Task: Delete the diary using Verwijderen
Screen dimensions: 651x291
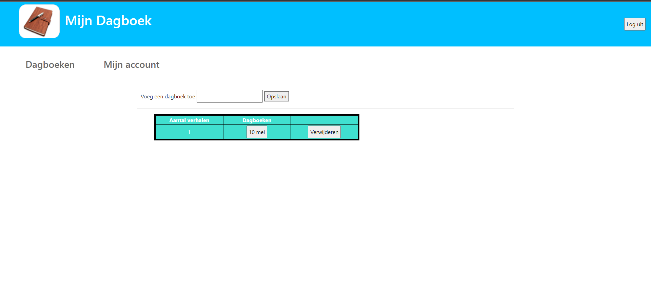Action: [324, 132]
